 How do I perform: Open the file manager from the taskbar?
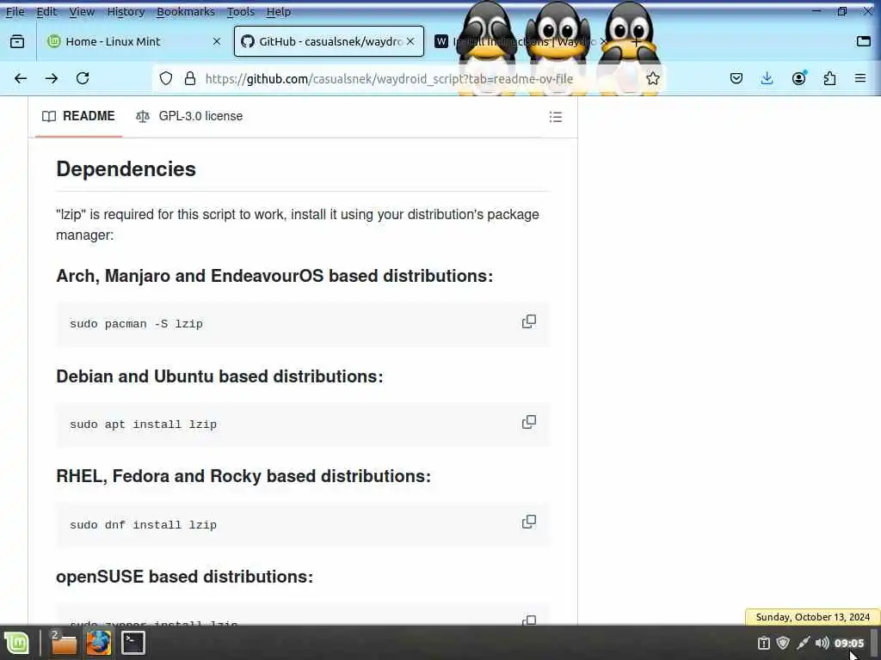(x=64, y=643)
